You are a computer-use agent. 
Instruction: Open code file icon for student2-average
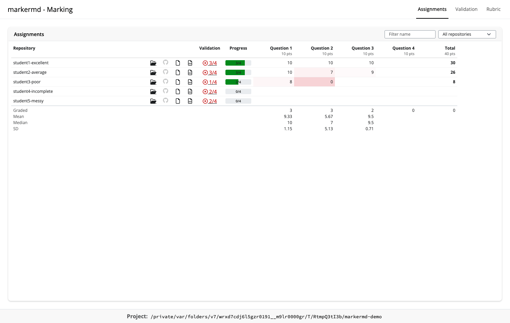click(190, 72)
